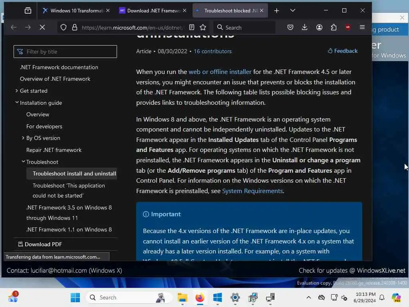Open a new browser tab

point(277,10)
